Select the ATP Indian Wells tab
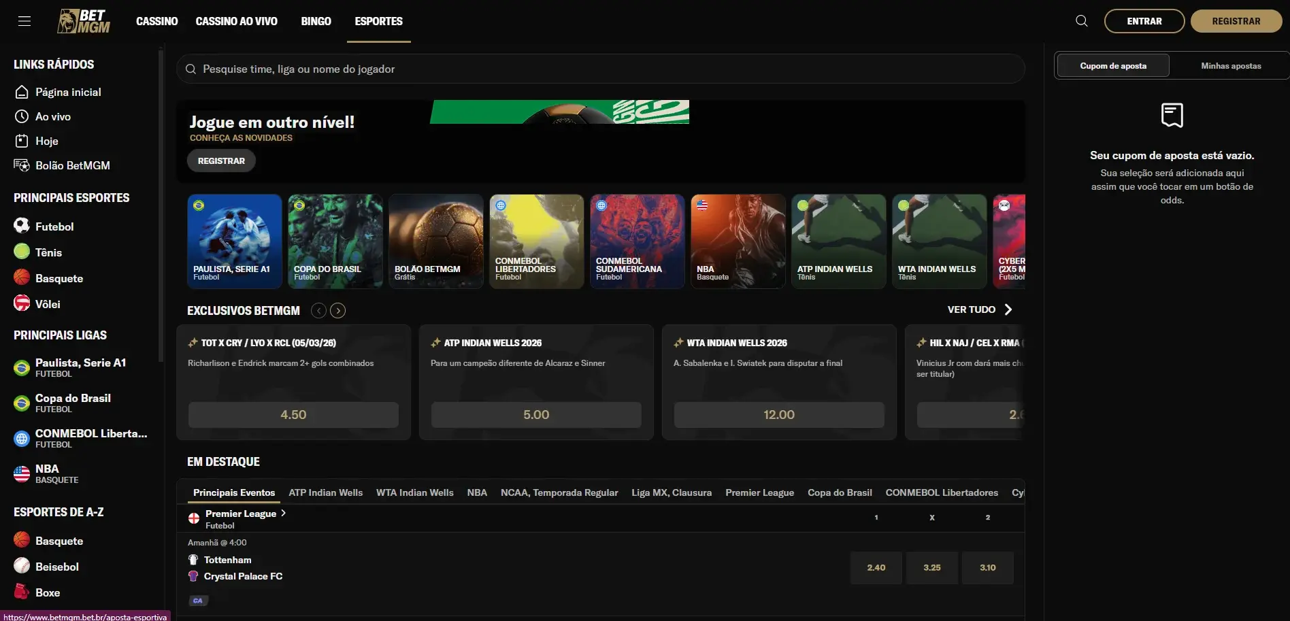Image resolution: width=1290 pixels, height=621 pixels. coord(325,492)
